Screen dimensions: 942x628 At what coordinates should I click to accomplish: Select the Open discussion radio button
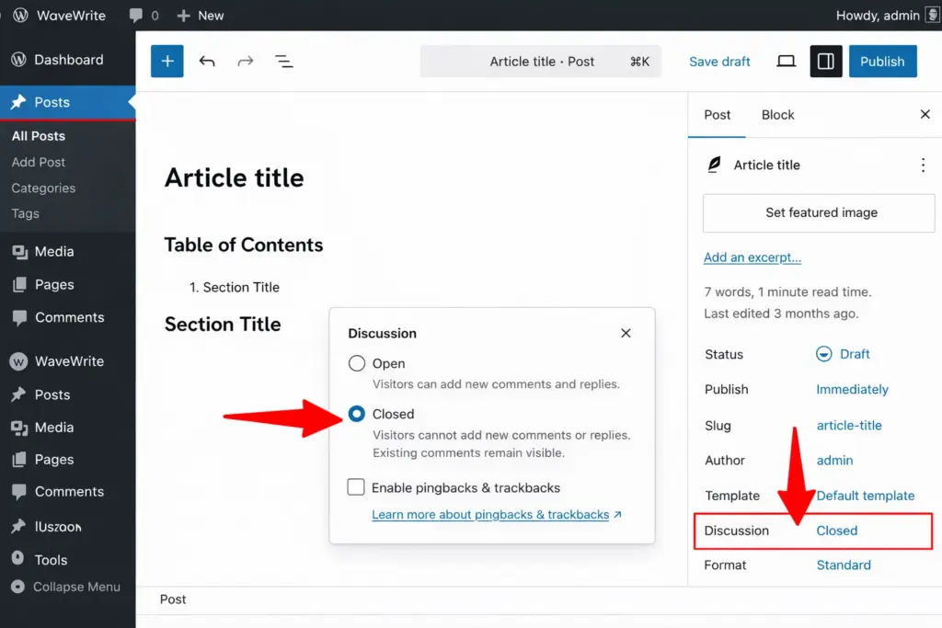(x=357, y=363)
